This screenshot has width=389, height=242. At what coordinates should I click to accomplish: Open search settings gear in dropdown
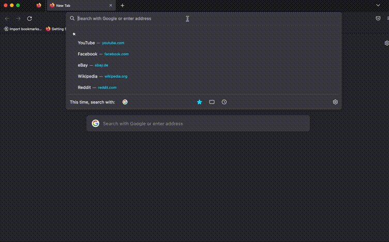coord(335,102)
